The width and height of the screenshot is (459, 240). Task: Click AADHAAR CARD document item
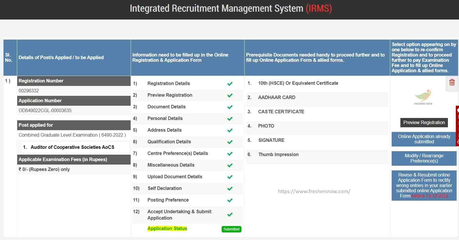click(276, 97)
